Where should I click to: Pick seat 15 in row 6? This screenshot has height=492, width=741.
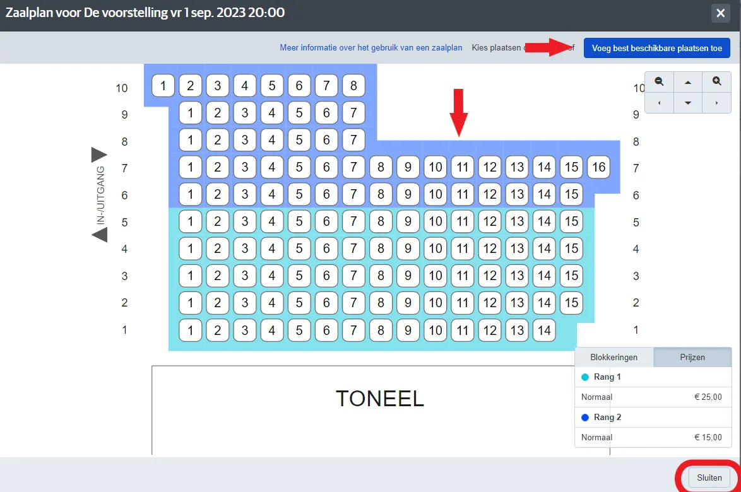point(571,194)
